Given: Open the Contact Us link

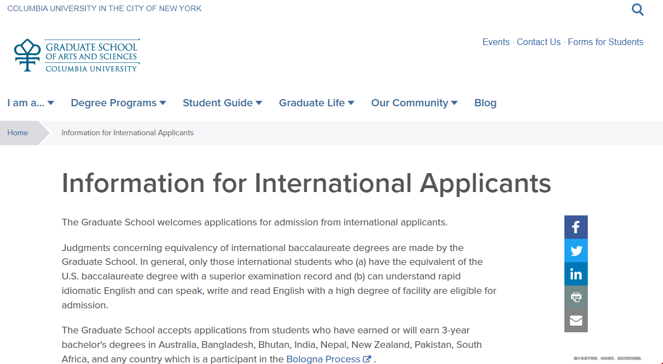Looking at the screenshot, I should tap(539, 42).
